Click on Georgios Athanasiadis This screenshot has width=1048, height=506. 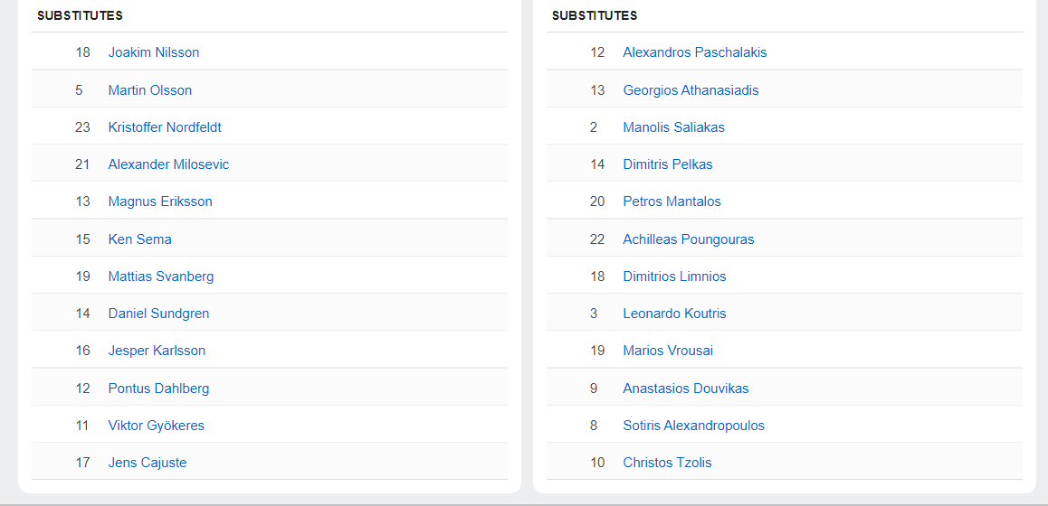coord(691,90)
